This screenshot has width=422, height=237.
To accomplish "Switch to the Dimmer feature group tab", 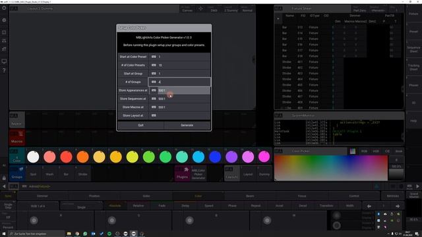I will click(42, 196).
